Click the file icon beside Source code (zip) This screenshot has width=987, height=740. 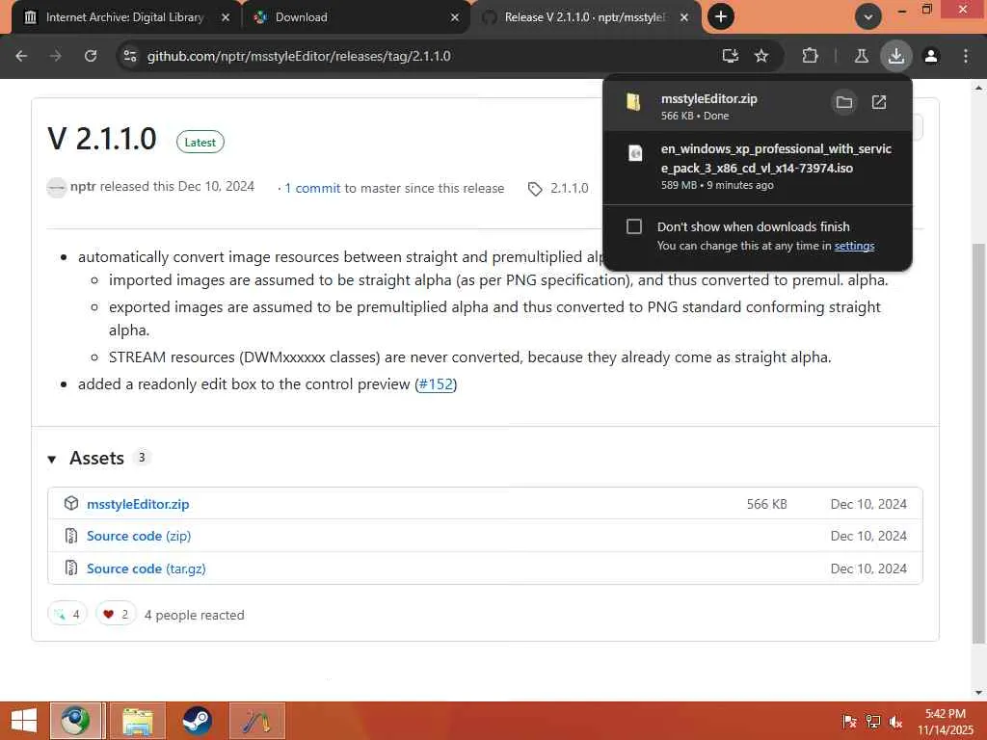(71, 536)
